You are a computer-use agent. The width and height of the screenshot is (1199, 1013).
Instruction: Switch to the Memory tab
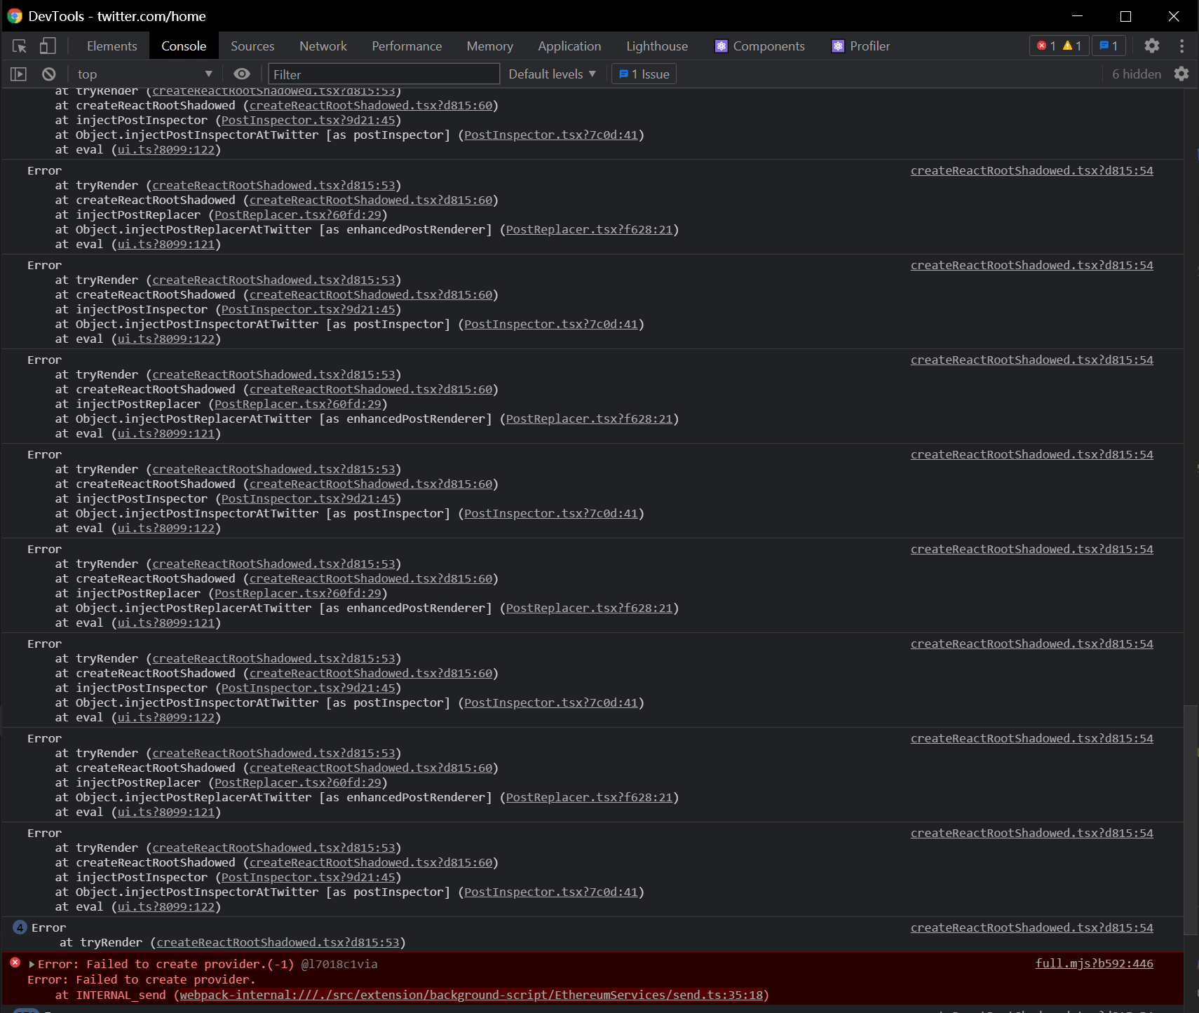tap(490, 46)
